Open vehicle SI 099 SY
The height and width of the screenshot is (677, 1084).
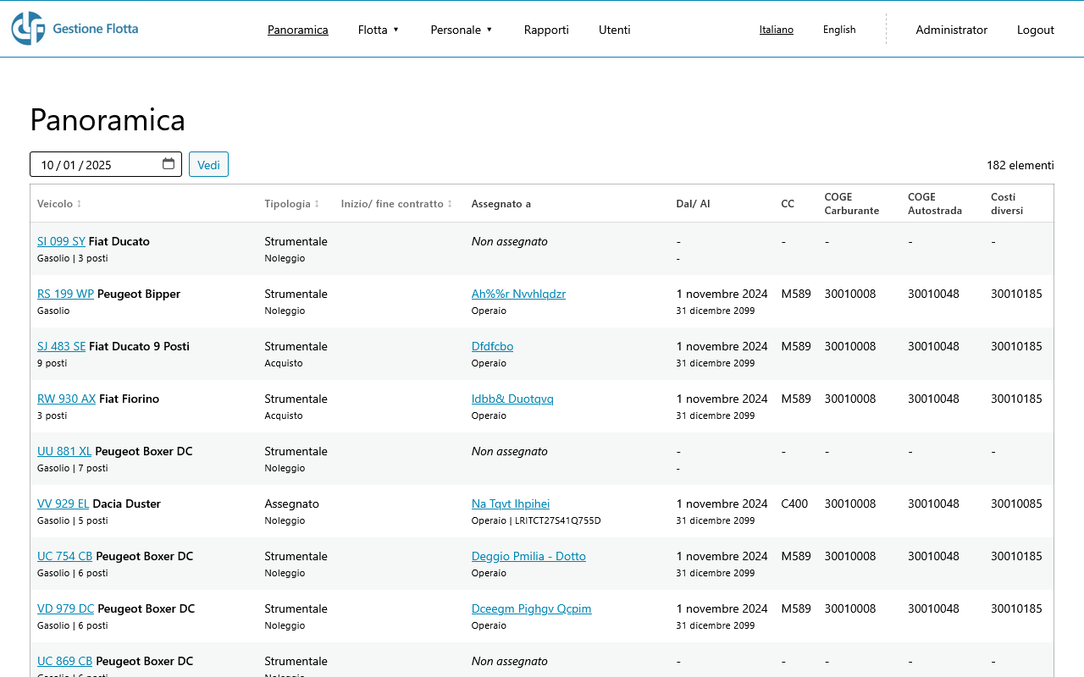pyautogui.click(x=61, y=241)
